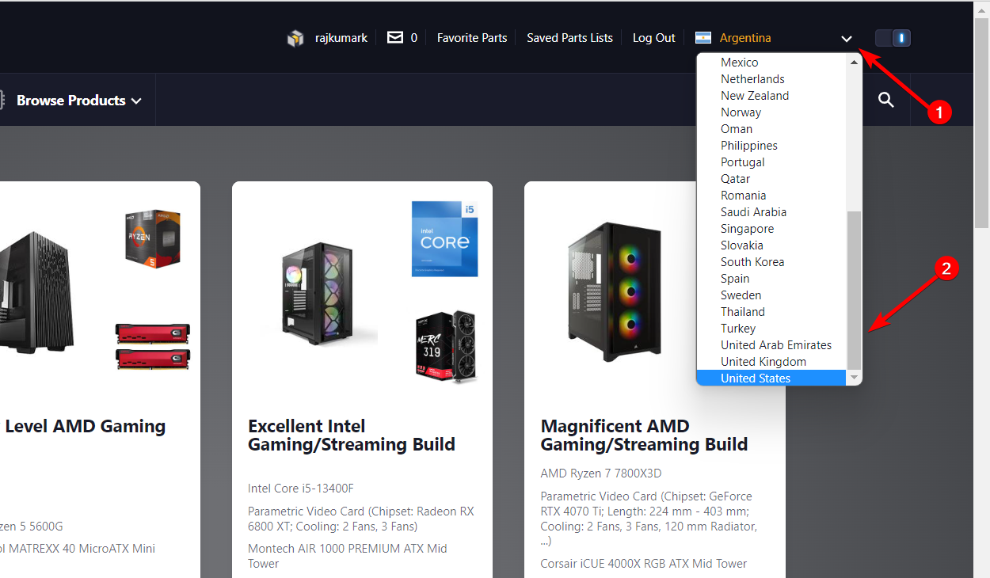The image size is (990, 578).
Task: Open the rajkumark profile link
Action: coord(341,37)
